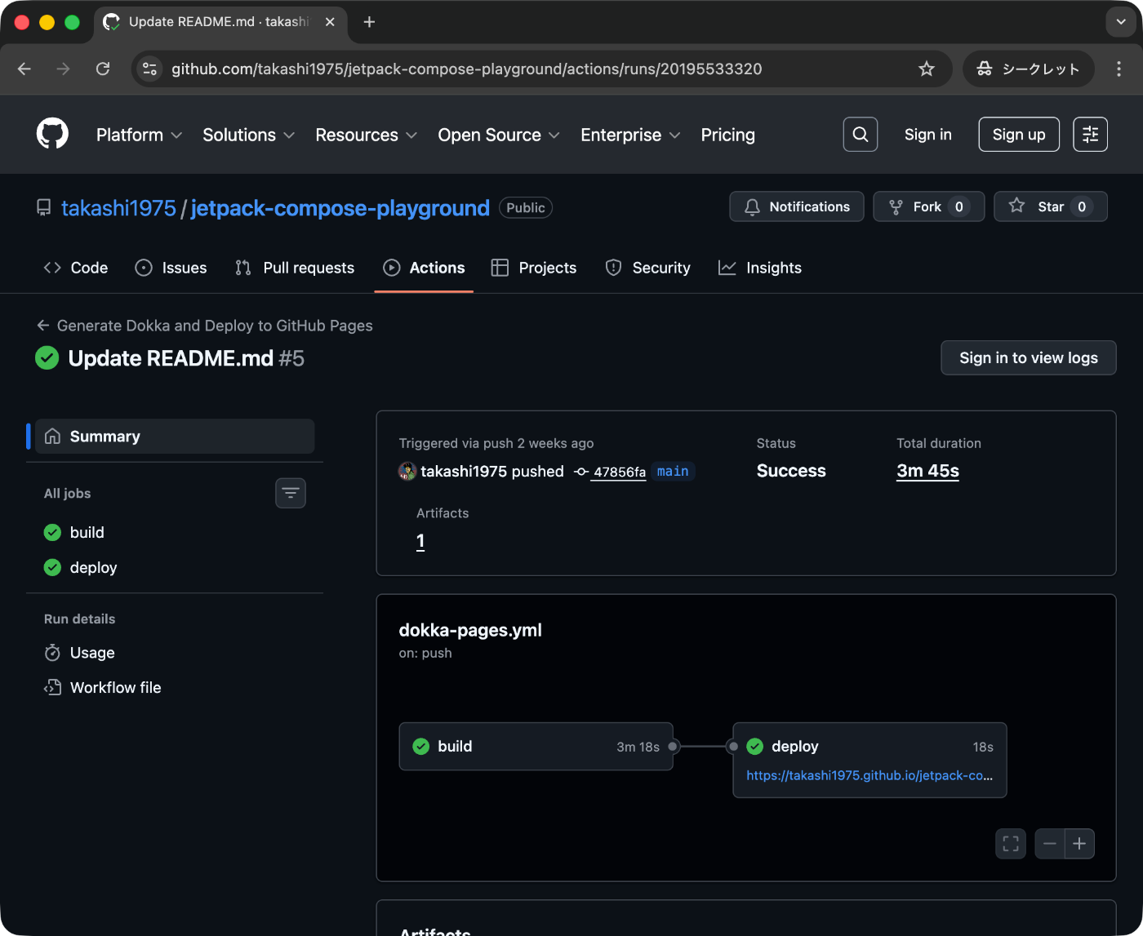The image size is (1143, 936).
Task: Expand the Open Source menu
Action: [498, 135]
